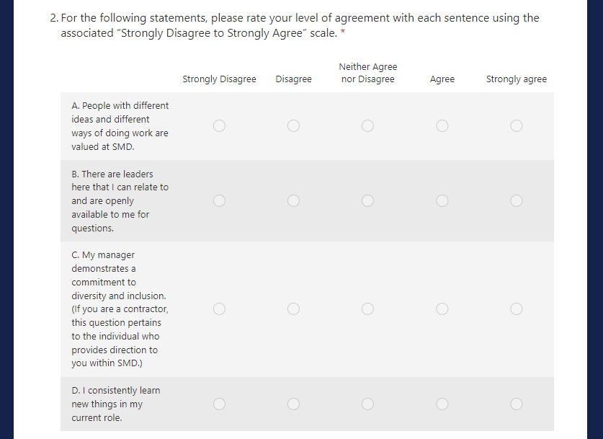
Task: Pick Strongly agree for statement B
Action: tap(517, 200)
